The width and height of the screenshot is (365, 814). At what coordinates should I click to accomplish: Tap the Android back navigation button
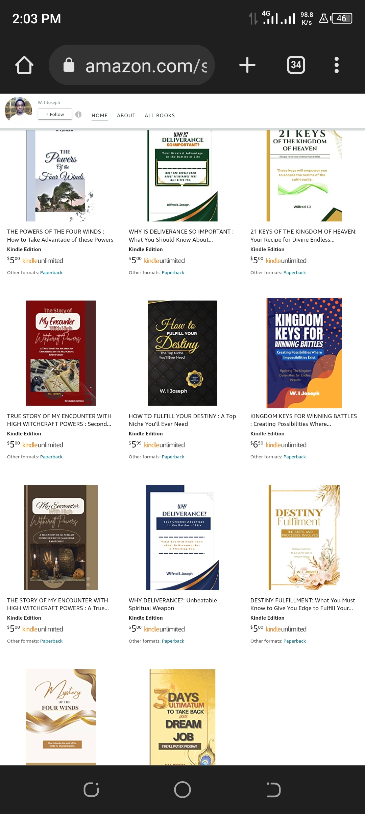273,790
